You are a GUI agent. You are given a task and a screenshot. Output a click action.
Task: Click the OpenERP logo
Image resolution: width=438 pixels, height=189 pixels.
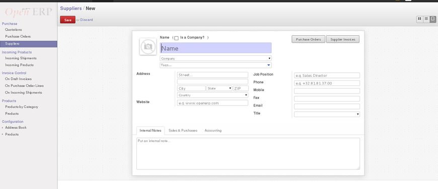pyautogui.click(x=28, y=12)
